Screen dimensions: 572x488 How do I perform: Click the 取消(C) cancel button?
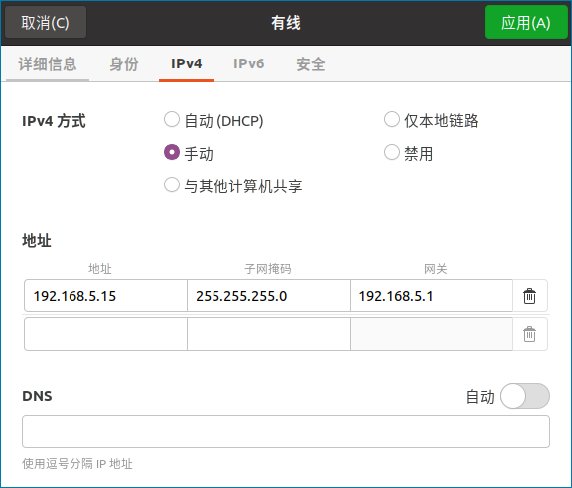click(46, 22)
